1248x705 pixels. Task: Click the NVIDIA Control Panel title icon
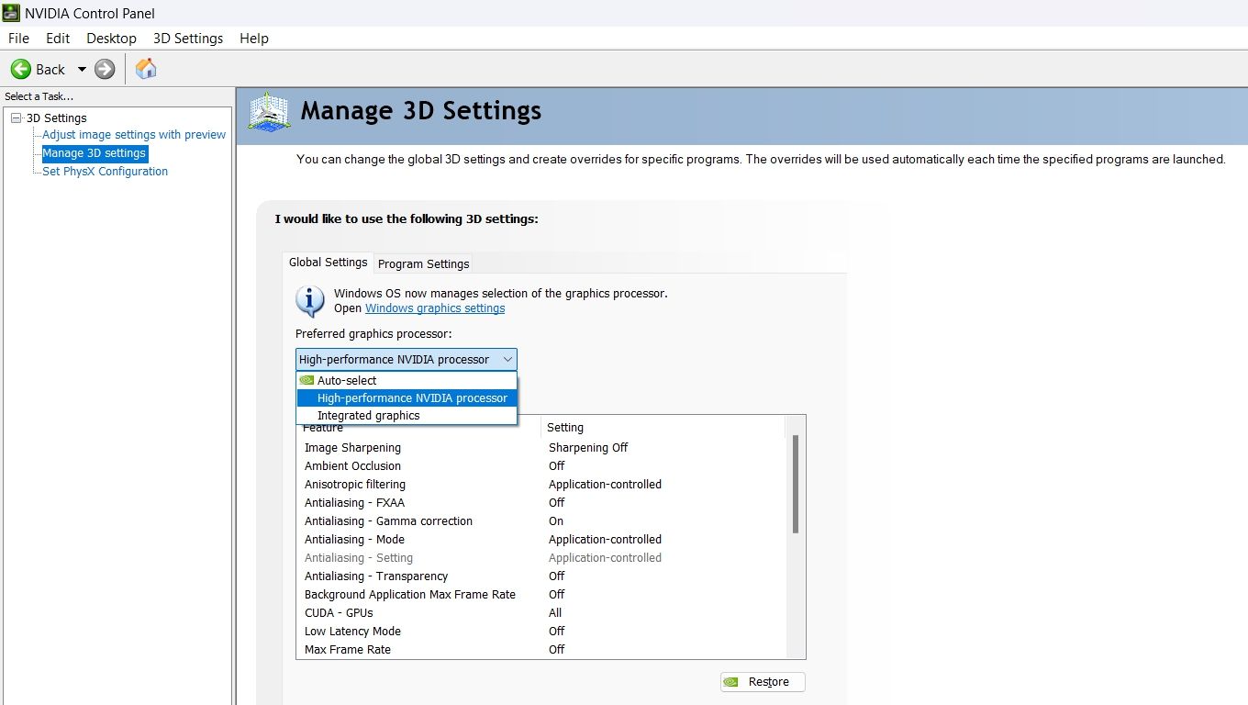[11, 13]
